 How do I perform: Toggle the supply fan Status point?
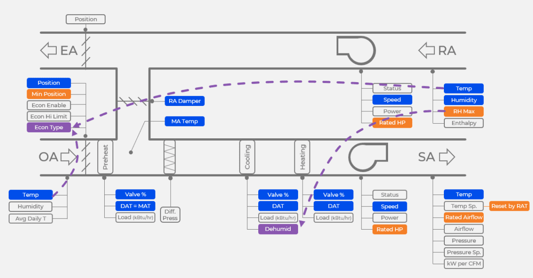click(389, 194)
